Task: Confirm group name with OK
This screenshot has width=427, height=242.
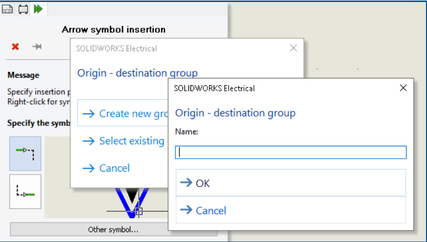Action: (291, 183)
